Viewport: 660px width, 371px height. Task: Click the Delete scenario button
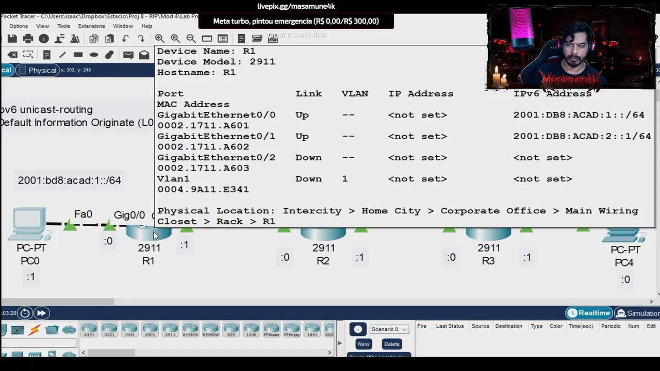pos(392,344)
